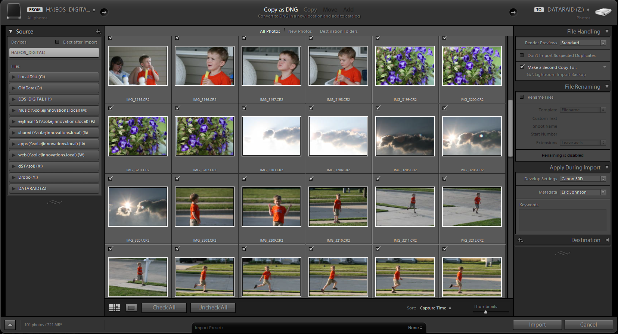The width and height of the screenshot is (618, 334).
Task: Select thumbnail IMG_3205.CR2
Action: coord(405,136)
